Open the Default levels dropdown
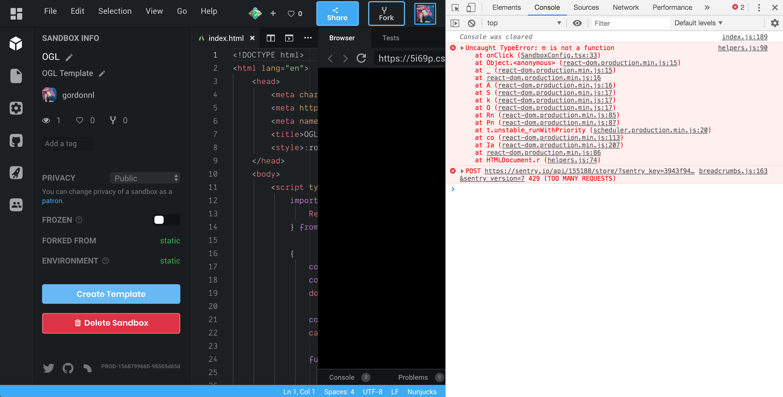783x397 pixels. [698, 23]
